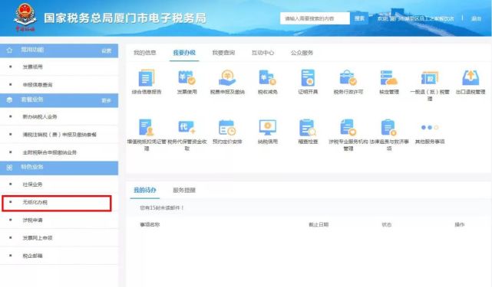Open 其他服务事项 three-dots icon

coord(430,127)
